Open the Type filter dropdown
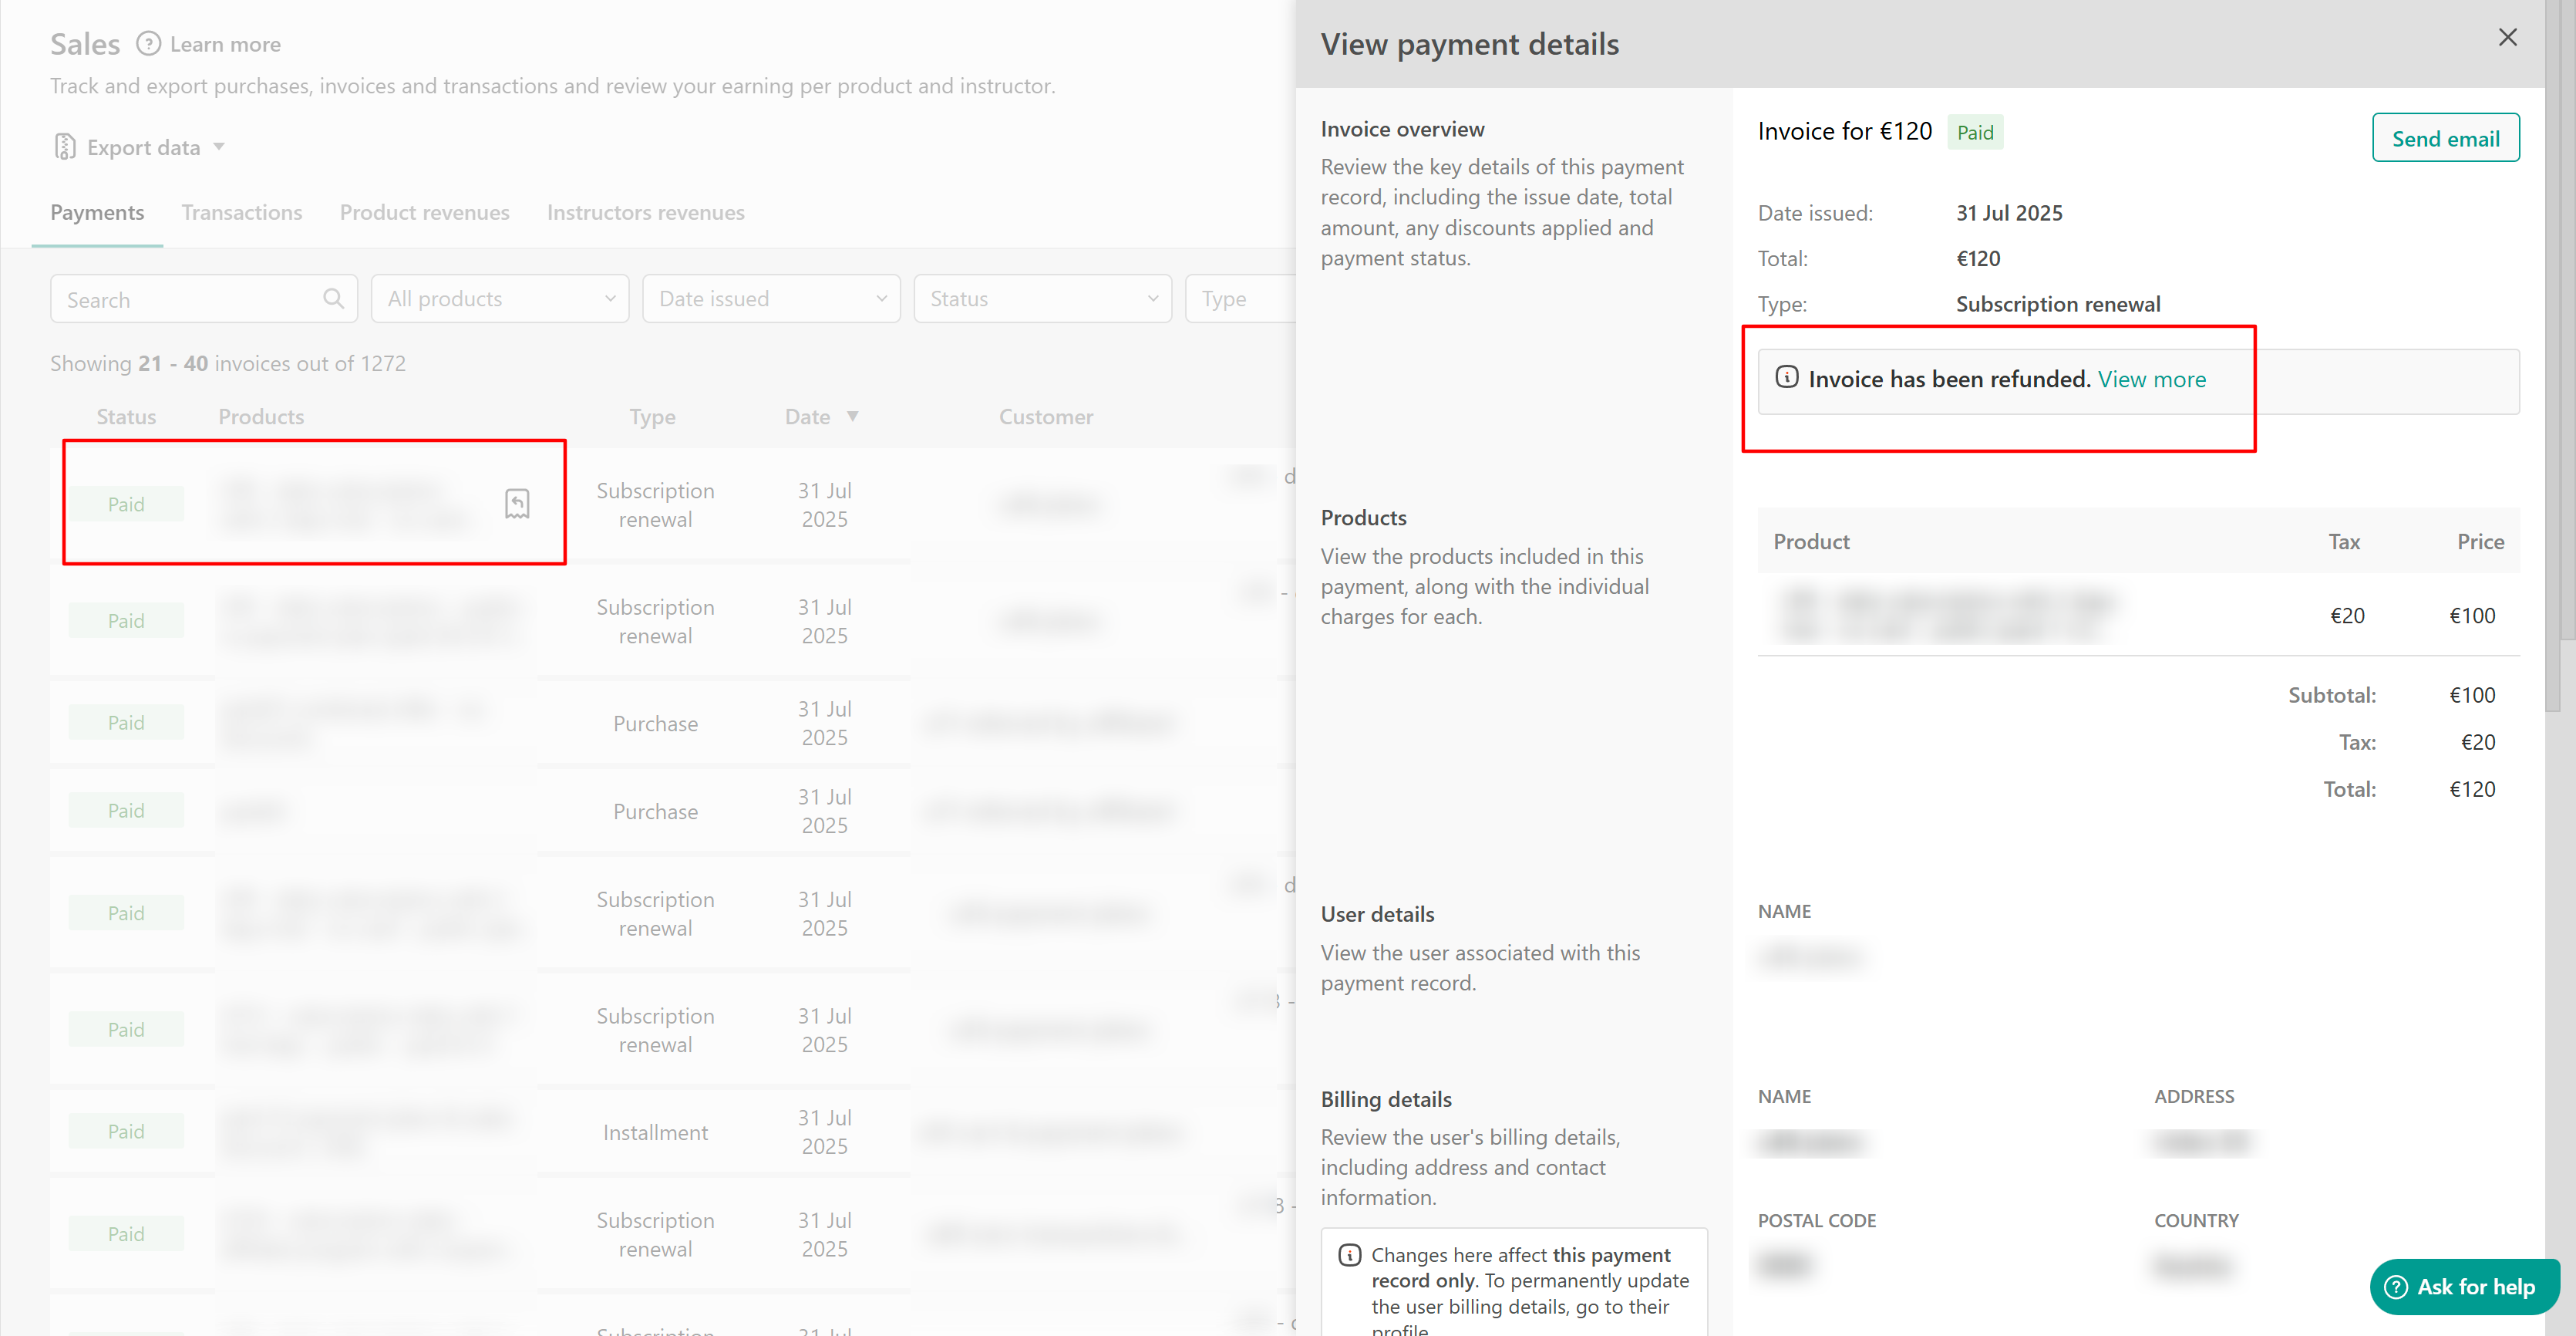This screenshot has height=1336, width=2576. (1240, 299)
